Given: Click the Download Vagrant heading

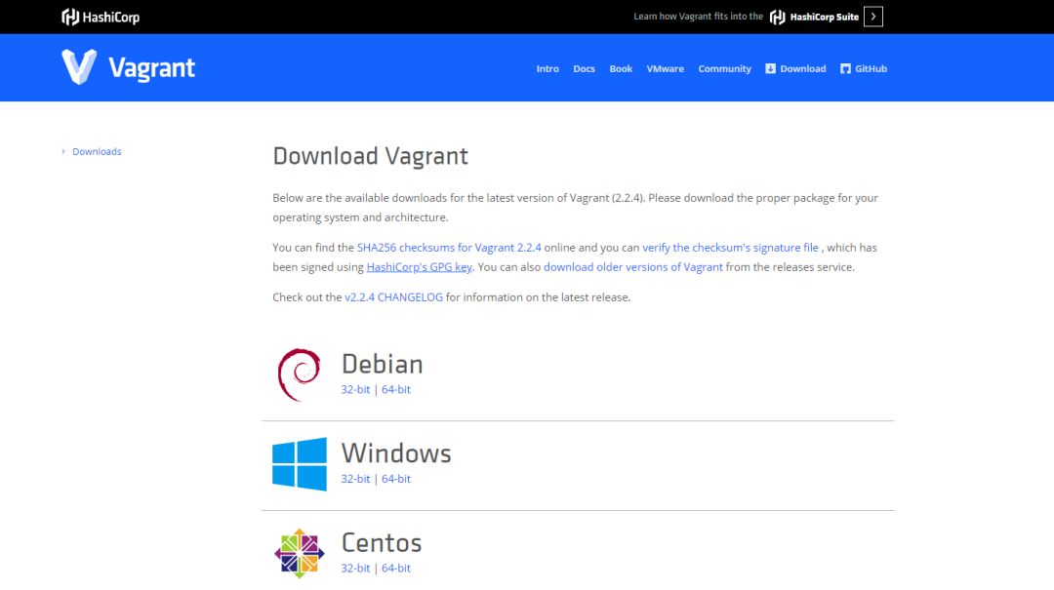Looking at the screenshot, I should click(x=370, y=156).
